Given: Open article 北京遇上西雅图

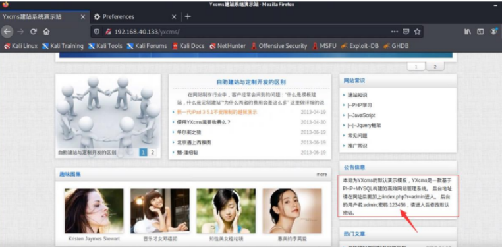Looking at the screenshot, I should pos(194,142).
